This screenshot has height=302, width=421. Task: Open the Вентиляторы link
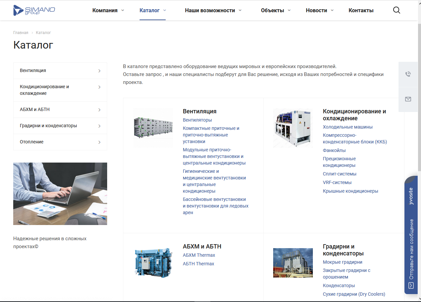pyautogui.click(x=197, y=120)
